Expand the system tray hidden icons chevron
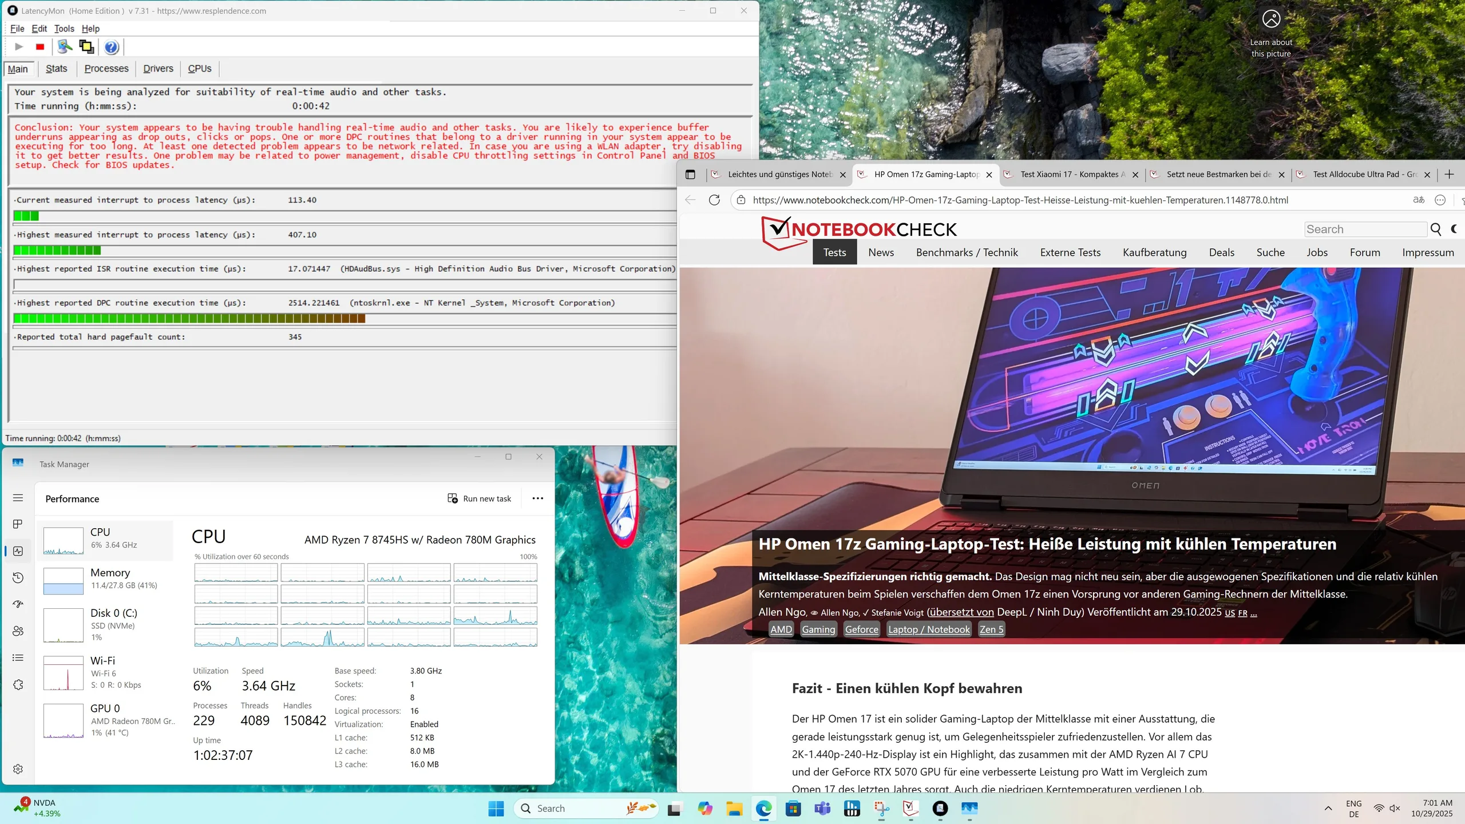1465x824 pixels. (1328, 808)
